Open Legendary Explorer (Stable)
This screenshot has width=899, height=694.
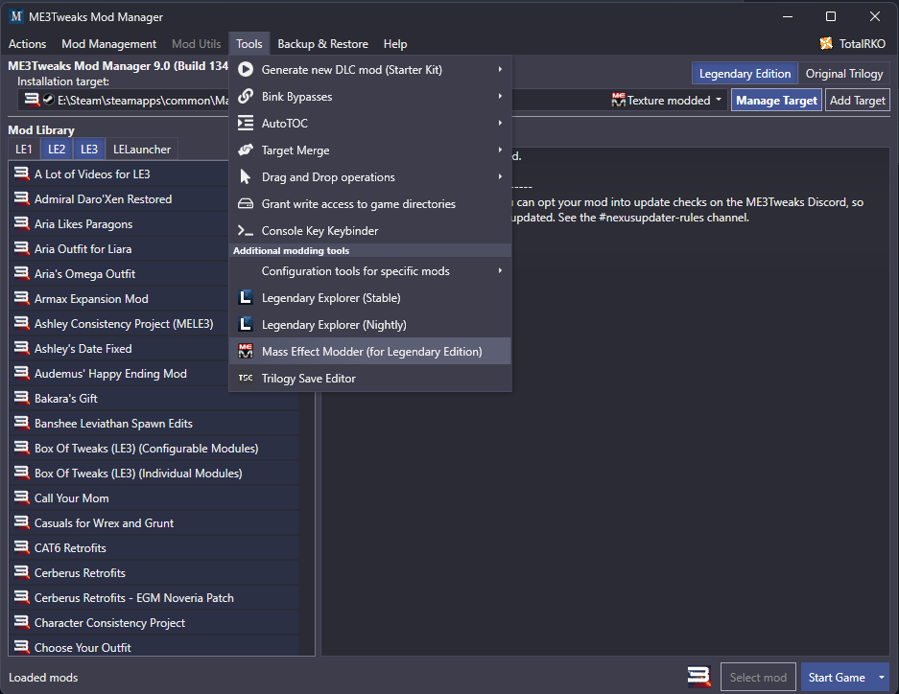(x=369, y=298)
